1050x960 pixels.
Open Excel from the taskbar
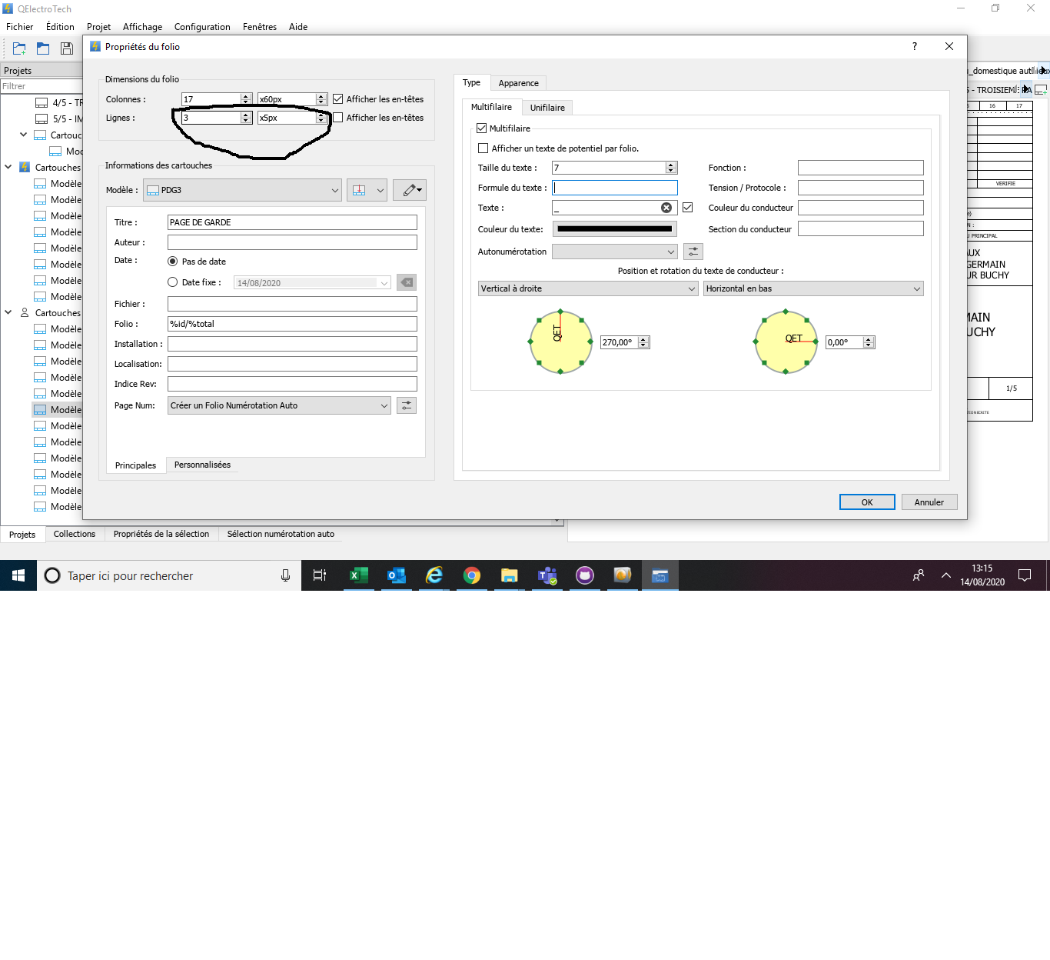pyautogui.click(x=358, y=575)
